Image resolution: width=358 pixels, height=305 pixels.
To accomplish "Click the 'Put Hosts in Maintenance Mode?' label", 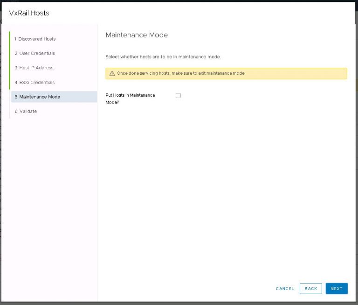I will tap(130, 99).
